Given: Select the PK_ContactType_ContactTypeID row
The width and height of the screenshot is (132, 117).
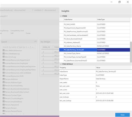Looking at the screenshot, I should 95,57.
